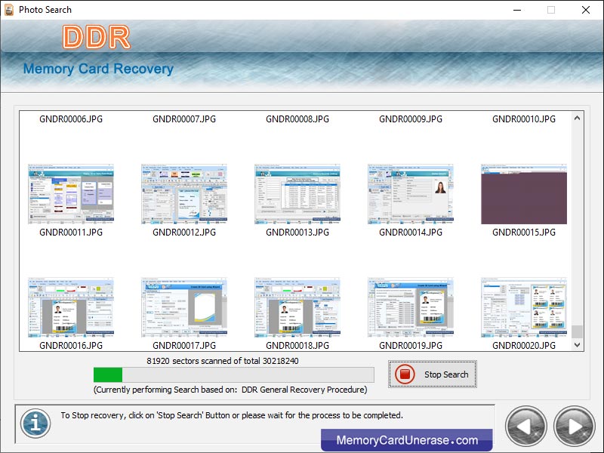Click file name GNDR00006.JPG
Viewport: 604px width, 453px height.
coord(71,119)
